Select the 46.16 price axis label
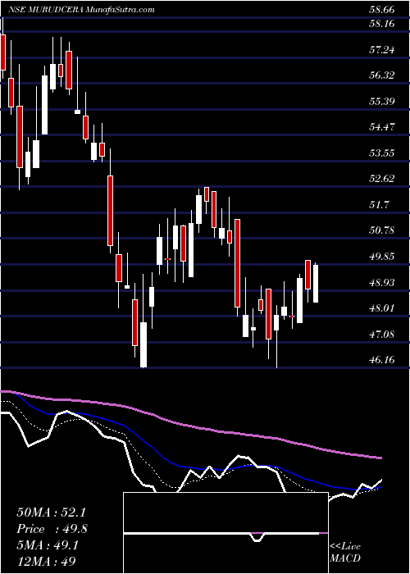This screenshot has height=574, width=410. coord(381,359)
